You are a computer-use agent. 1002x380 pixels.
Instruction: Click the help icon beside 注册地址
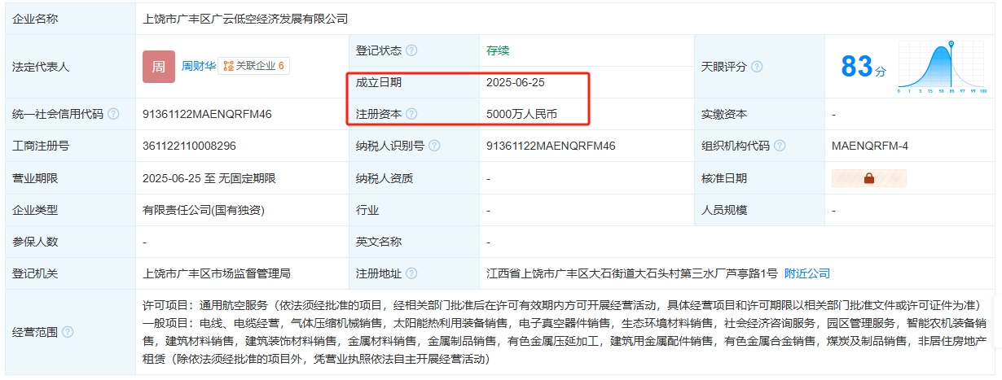click(x=411, y=273)
